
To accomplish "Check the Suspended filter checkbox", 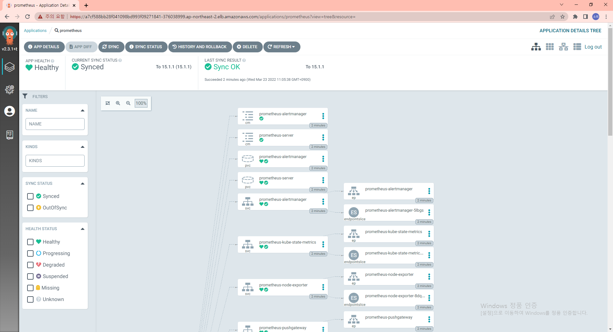I will [30, 276].
